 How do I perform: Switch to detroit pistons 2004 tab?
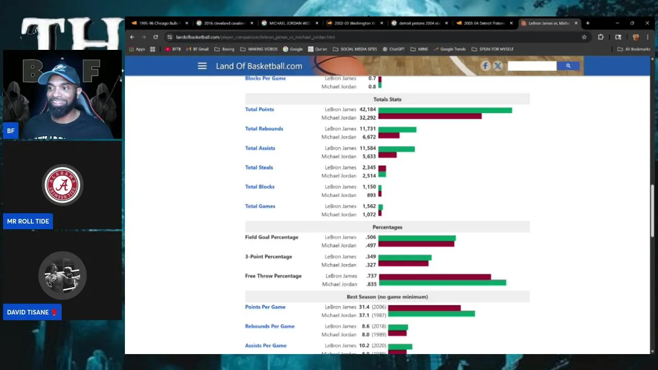point(419,23)
